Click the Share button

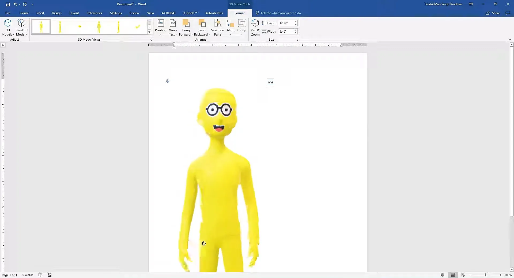point(493,13)
